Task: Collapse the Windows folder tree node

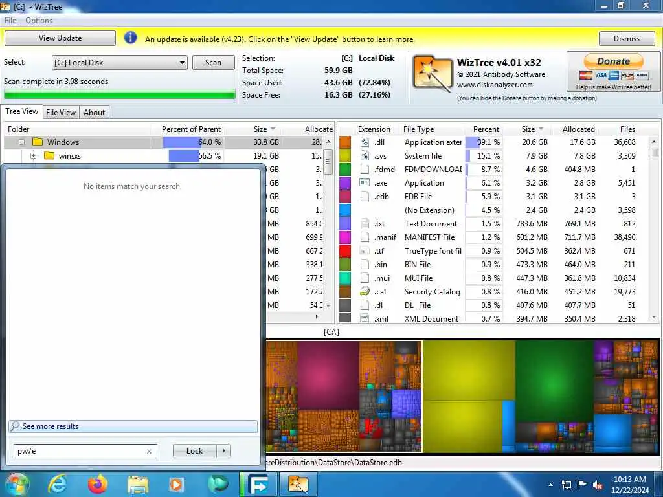Action: 21,142
